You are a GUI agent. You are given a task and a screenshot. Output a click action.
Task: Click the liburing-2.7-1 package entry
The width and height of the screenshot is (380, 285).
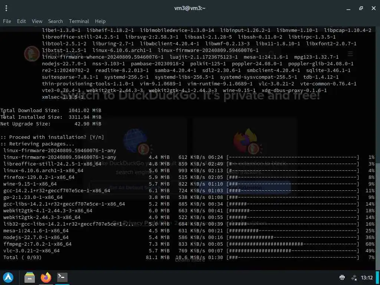[113, 44]
